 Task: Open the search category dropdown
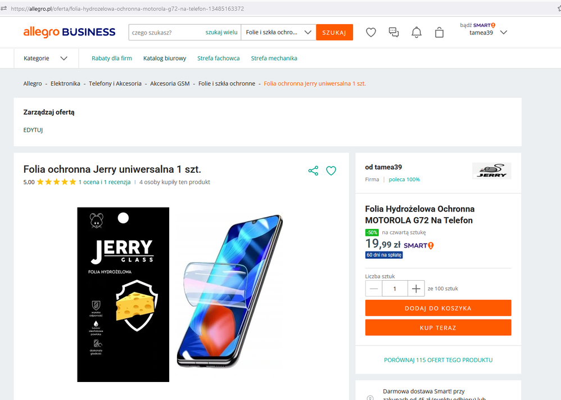click(278, 33)
